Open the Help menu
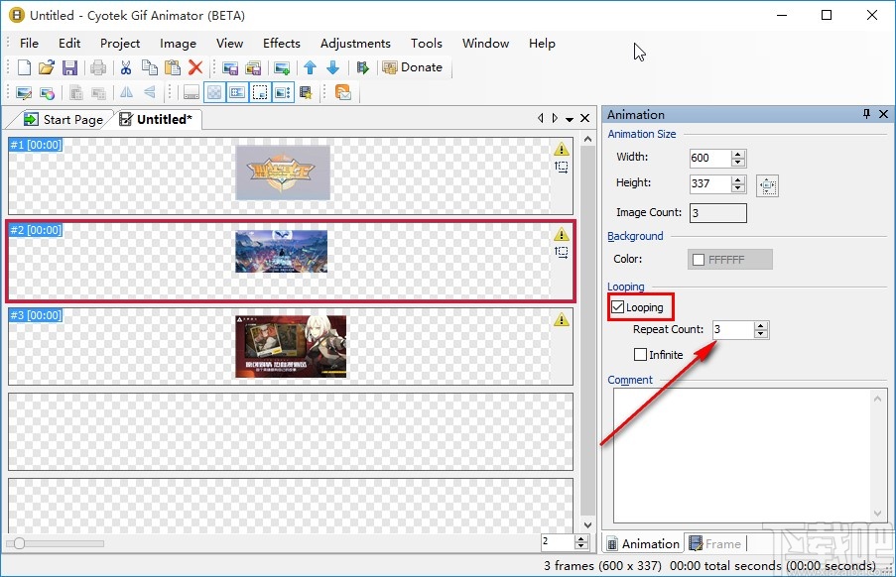The image size is (896, 577). (x=542, y=44)
